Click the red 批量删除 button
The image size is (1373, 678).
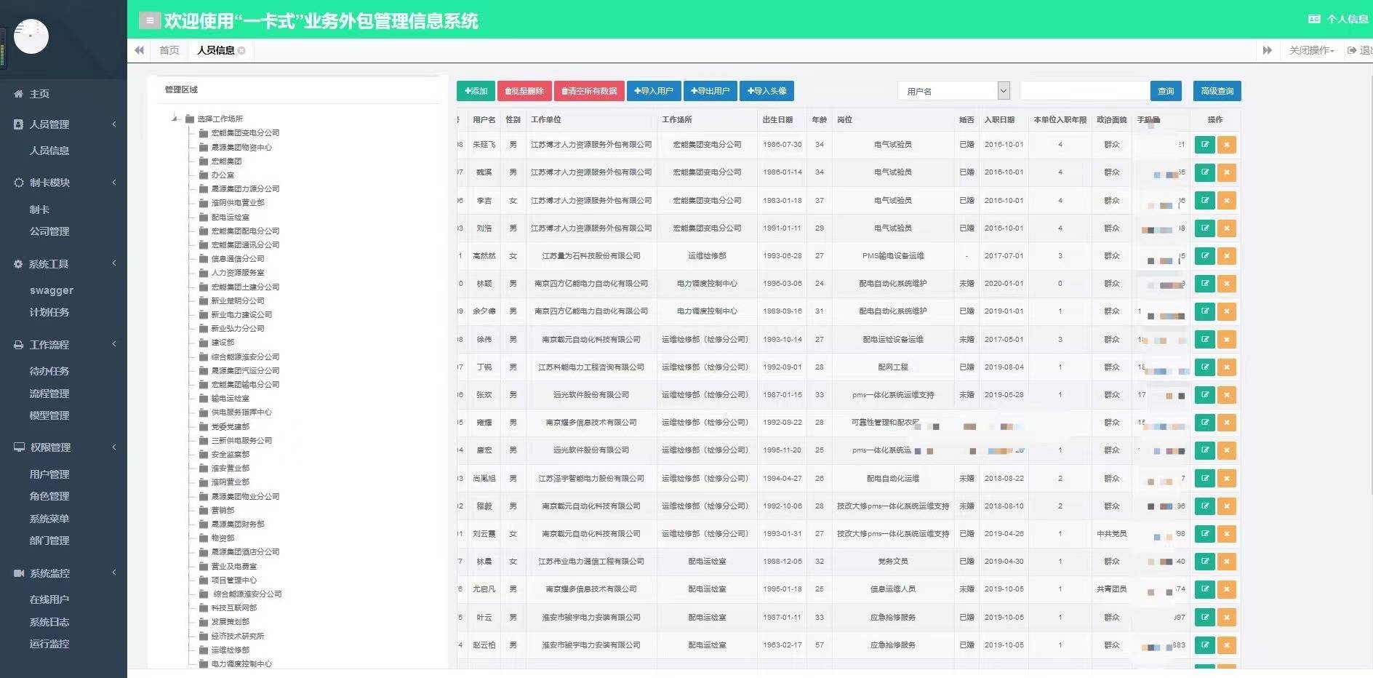(524, 91)
